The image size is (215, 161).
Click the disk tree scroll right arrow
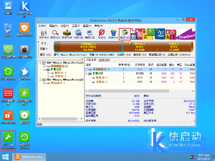point(82,119)
